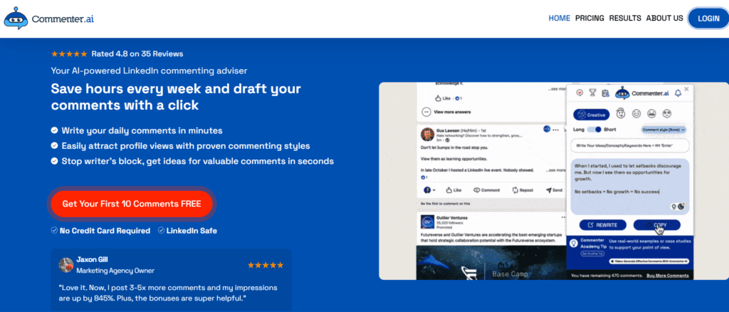Click Jaxon Gill's avatar in testimonial
Viewport: 729px width, 312px height.
tap(66, 264)
